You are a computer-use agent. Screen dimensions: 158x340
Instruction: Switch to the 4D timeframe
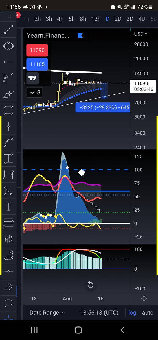coord(142,19)
